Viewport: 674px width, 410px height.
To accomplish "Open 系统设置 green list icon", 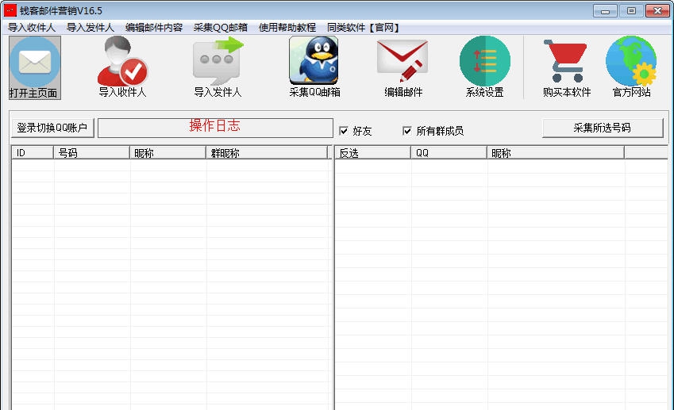I will point(485,67).
